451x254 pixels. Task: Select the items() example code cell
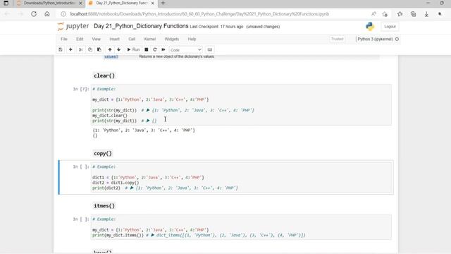[x=241, y=227]
